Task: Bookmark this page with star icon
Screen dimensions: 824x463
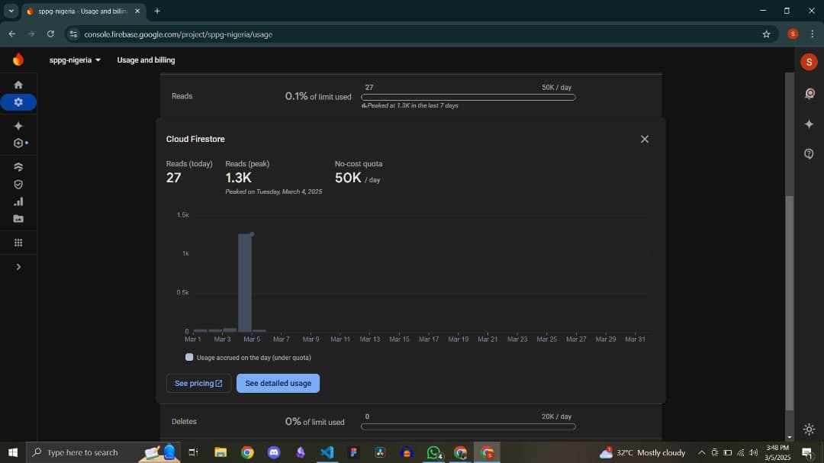Action: [766, 34]
